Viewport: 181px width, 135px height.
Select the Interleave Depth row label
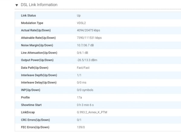pos(39,75)
